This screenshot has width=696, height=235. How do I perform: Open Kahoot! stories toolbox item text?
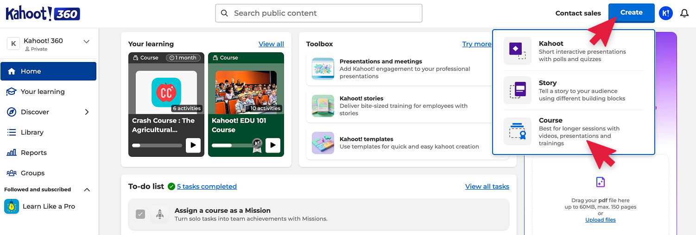(x=404, y=106)
